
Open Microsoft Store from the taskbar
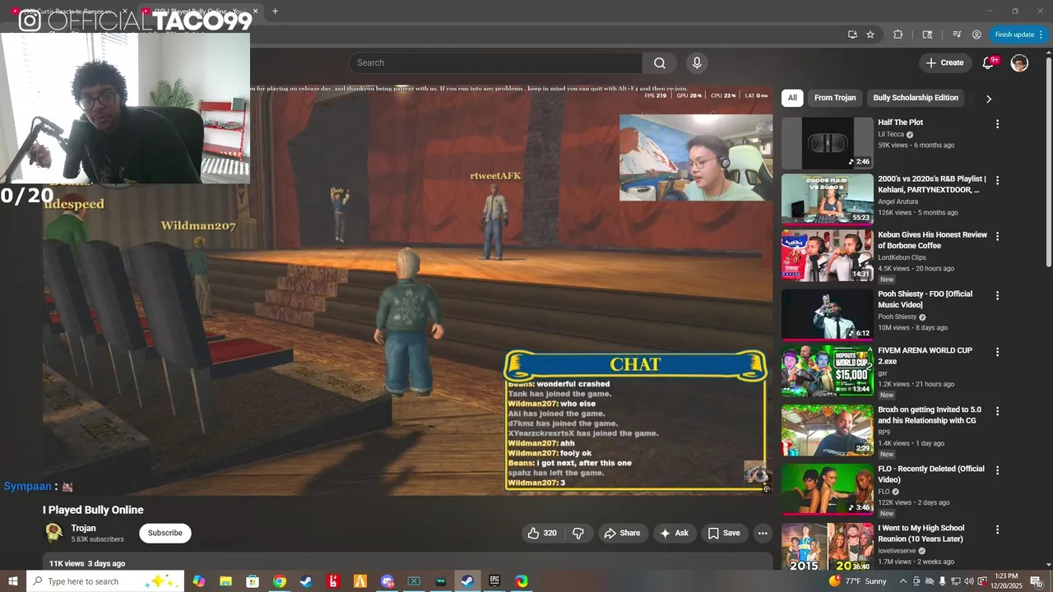253,581
